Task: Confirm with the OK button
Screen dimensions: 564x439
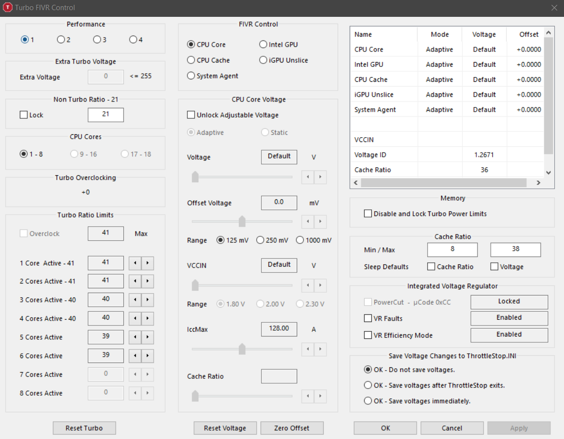Action: pos(385,428)
